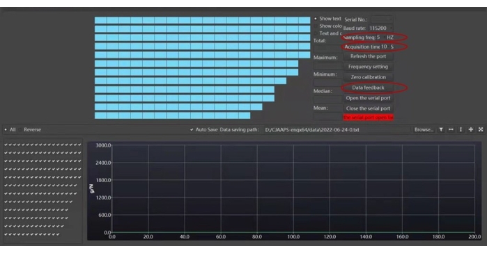Click the filter funnel icon beside Browse
This screenshot has height=253, width=487.
pyautogui.click(x=441, y=129)
